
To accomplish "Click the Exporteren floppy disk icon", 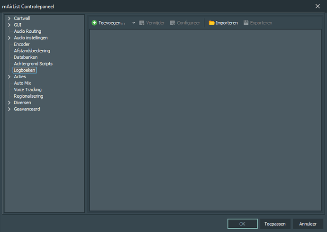I will pyautogui.click(x=246, y=23).
